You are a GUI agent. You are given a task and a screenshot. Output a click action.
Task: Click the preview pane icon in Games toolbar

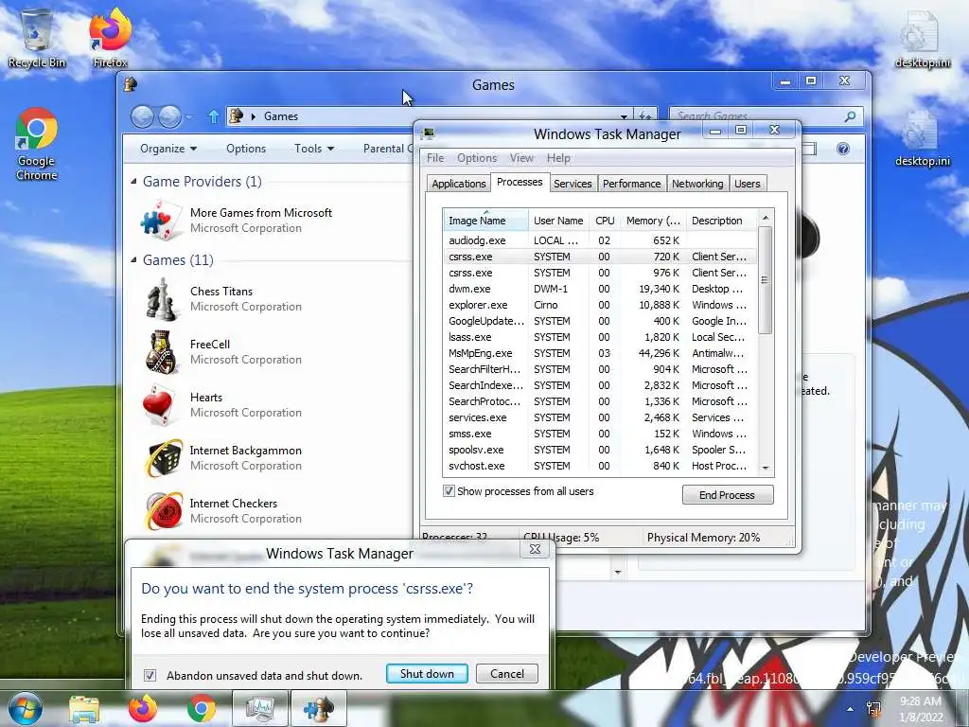809,149
